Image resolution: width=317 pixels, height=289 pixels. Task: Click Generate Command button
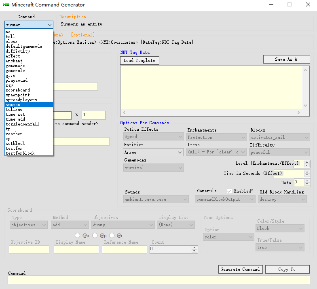pos(240,269)
